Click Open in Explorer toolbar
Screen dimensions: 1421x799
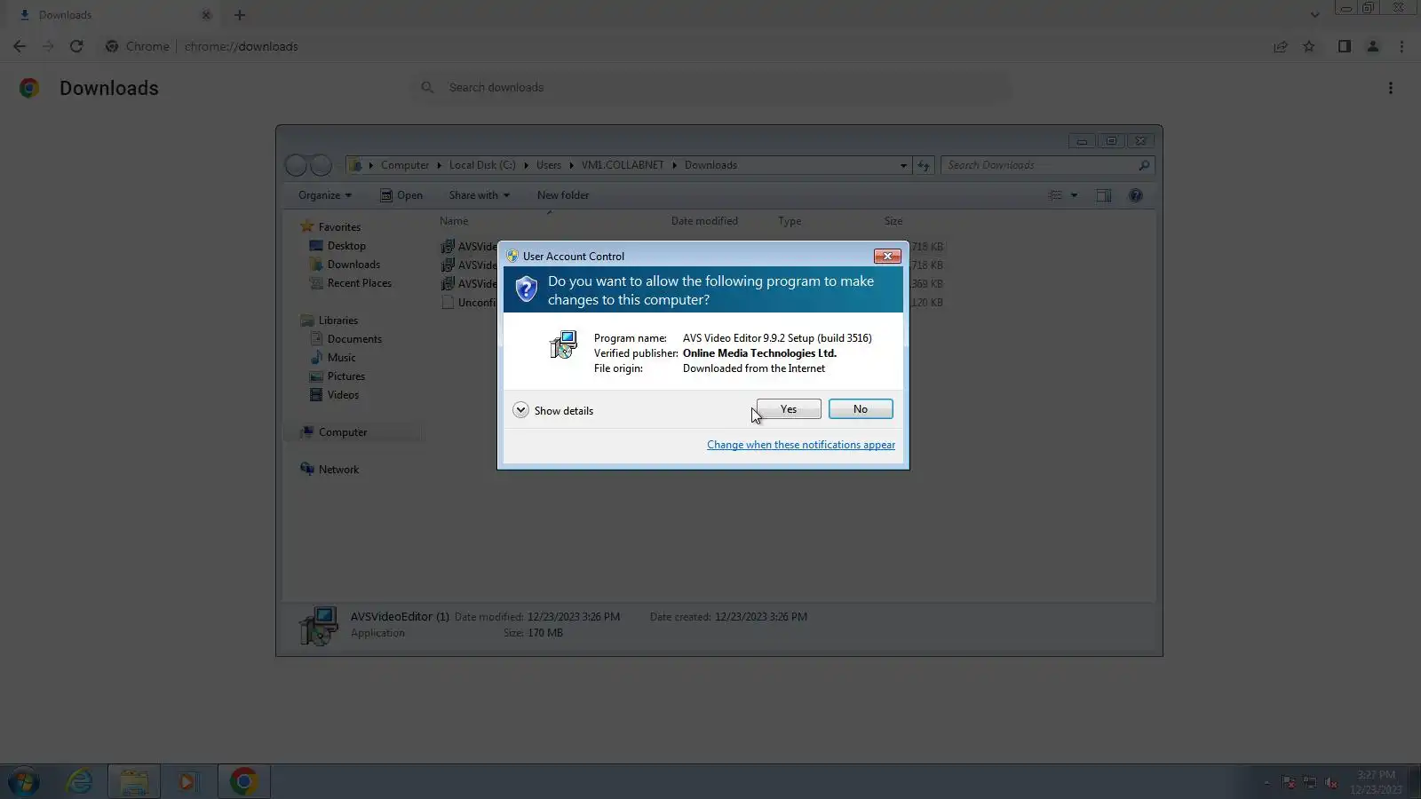(401, 195)
